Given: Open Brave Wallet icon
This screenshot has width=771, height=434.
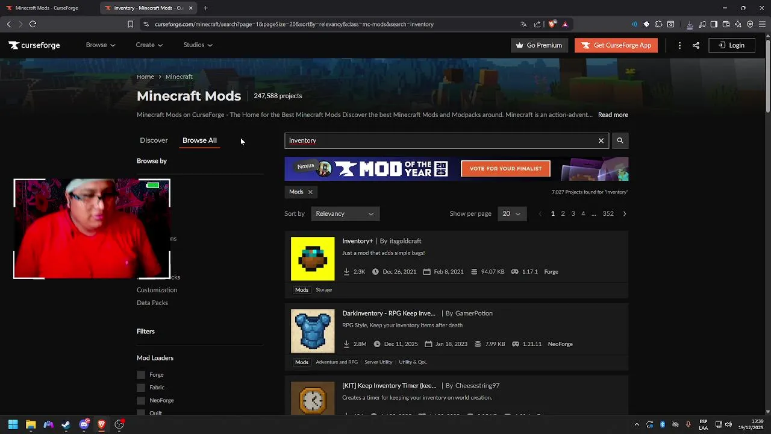Looking at the screenshot, I should 726,24.
